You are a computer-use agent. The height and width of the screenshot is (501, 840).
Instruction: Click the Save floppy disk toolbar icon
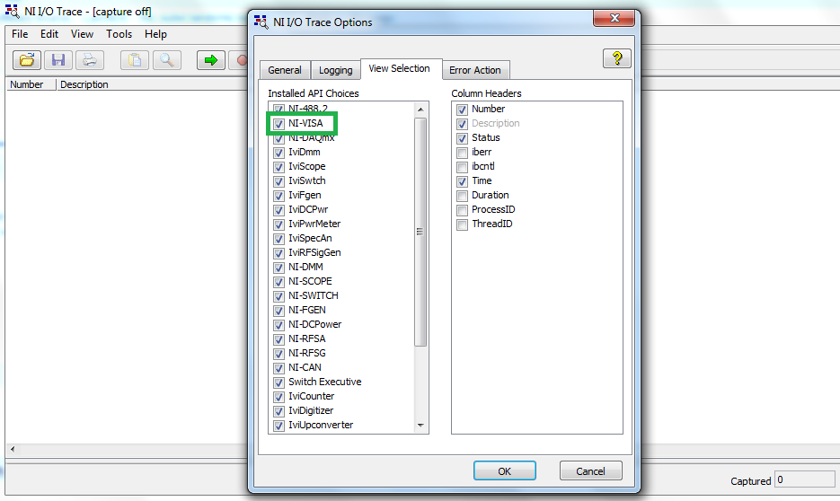[x=57, y=60]
